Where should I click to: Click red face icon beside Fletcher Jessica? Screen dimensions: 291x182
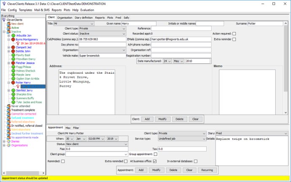click(x=13, y=63)
